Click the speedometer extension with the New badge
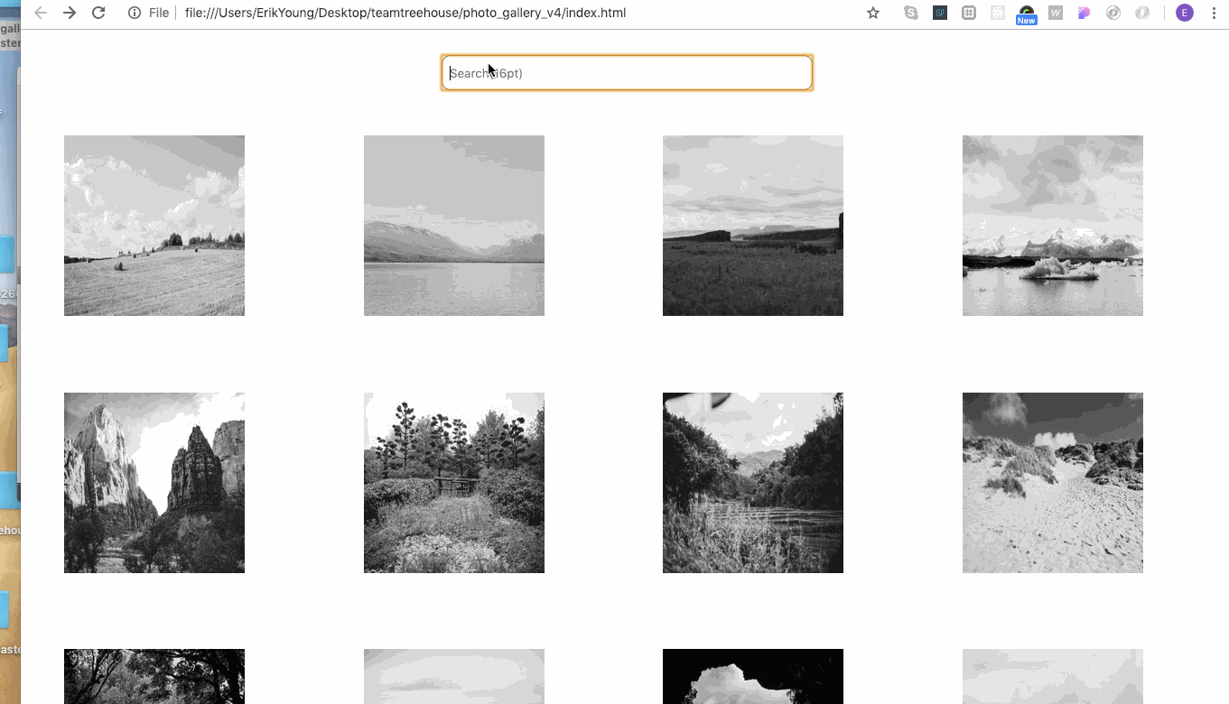The width and height of the screenshot is (1229, 704). coord(1026,11)
